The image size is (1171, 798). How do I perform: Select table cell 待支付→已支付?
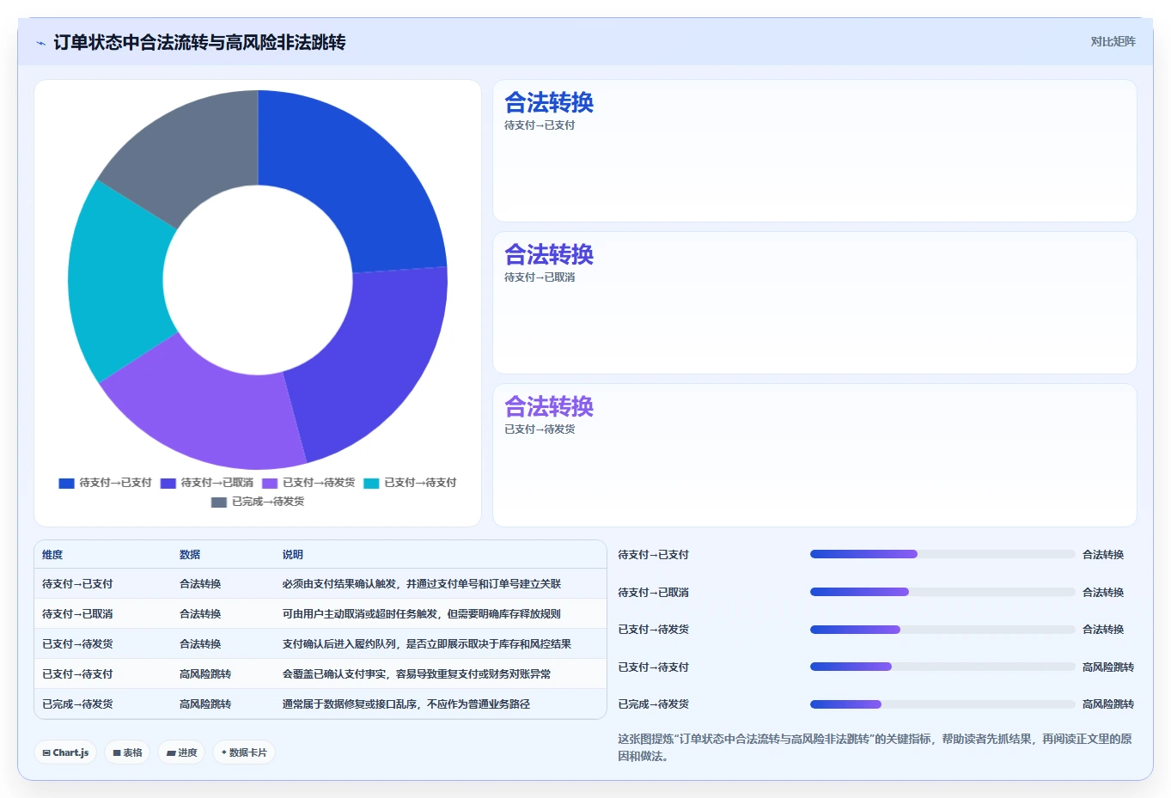[77, 584]
